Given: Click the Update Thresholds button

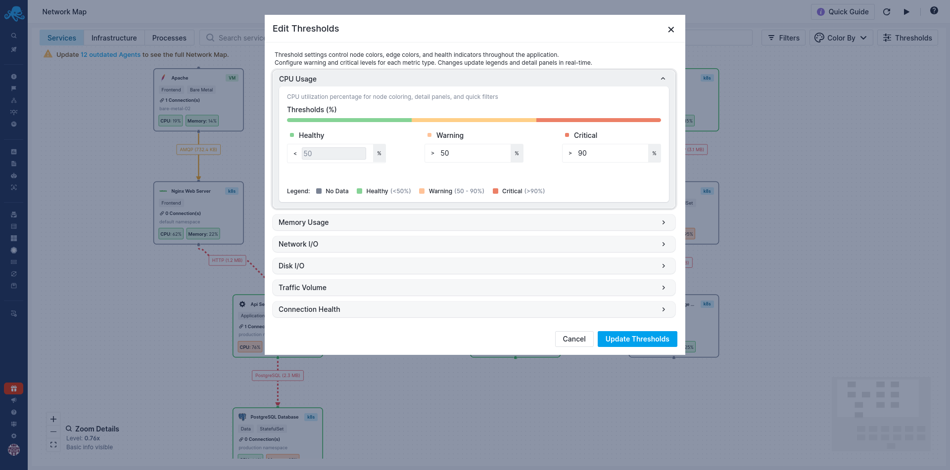Looking at the screenshot, I should point(637,339).
